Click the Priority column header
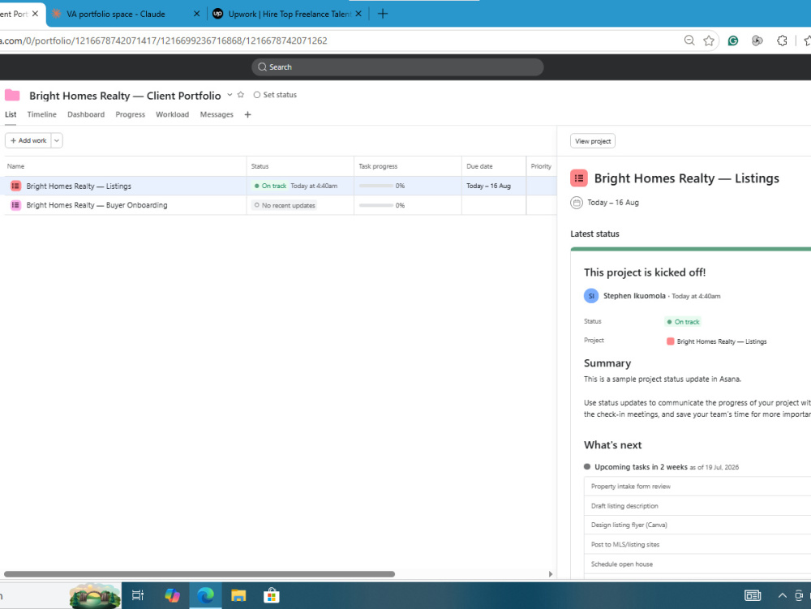 tap(541, 166)
